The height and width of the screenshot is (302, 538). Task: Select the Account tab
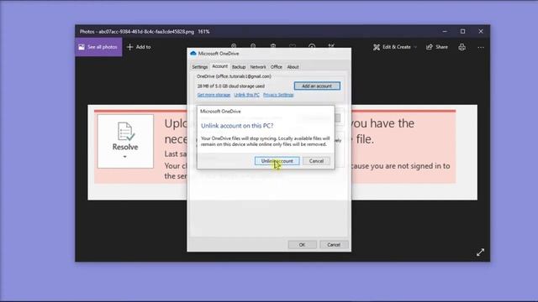pos(219,66)
